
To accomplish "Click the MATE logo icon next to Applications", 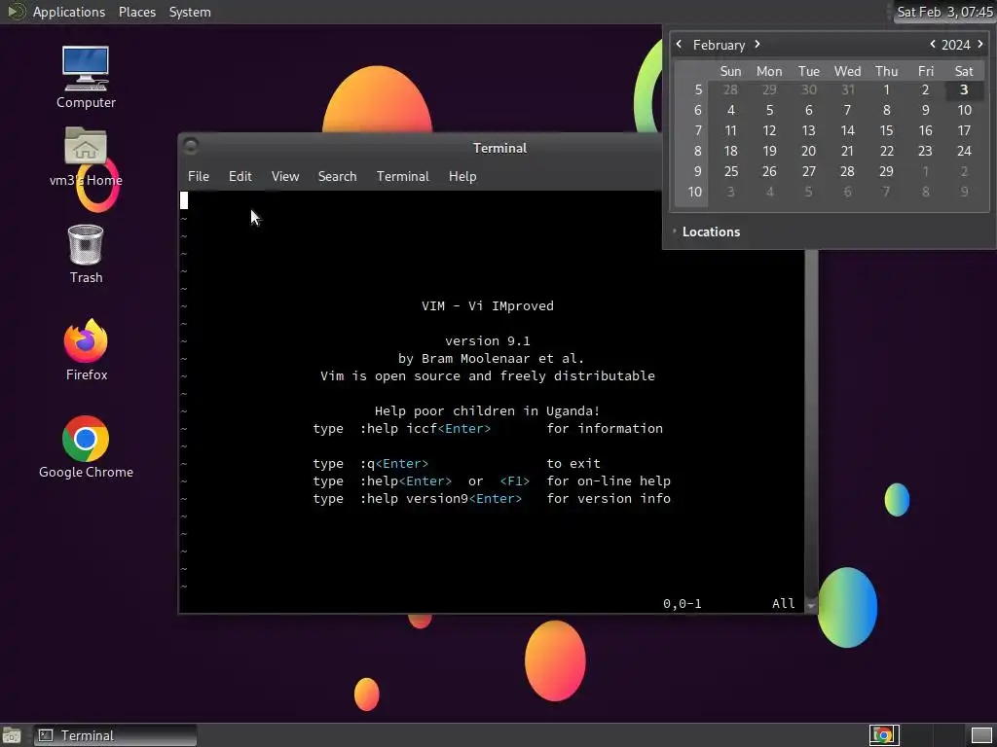I will point(16,12).
